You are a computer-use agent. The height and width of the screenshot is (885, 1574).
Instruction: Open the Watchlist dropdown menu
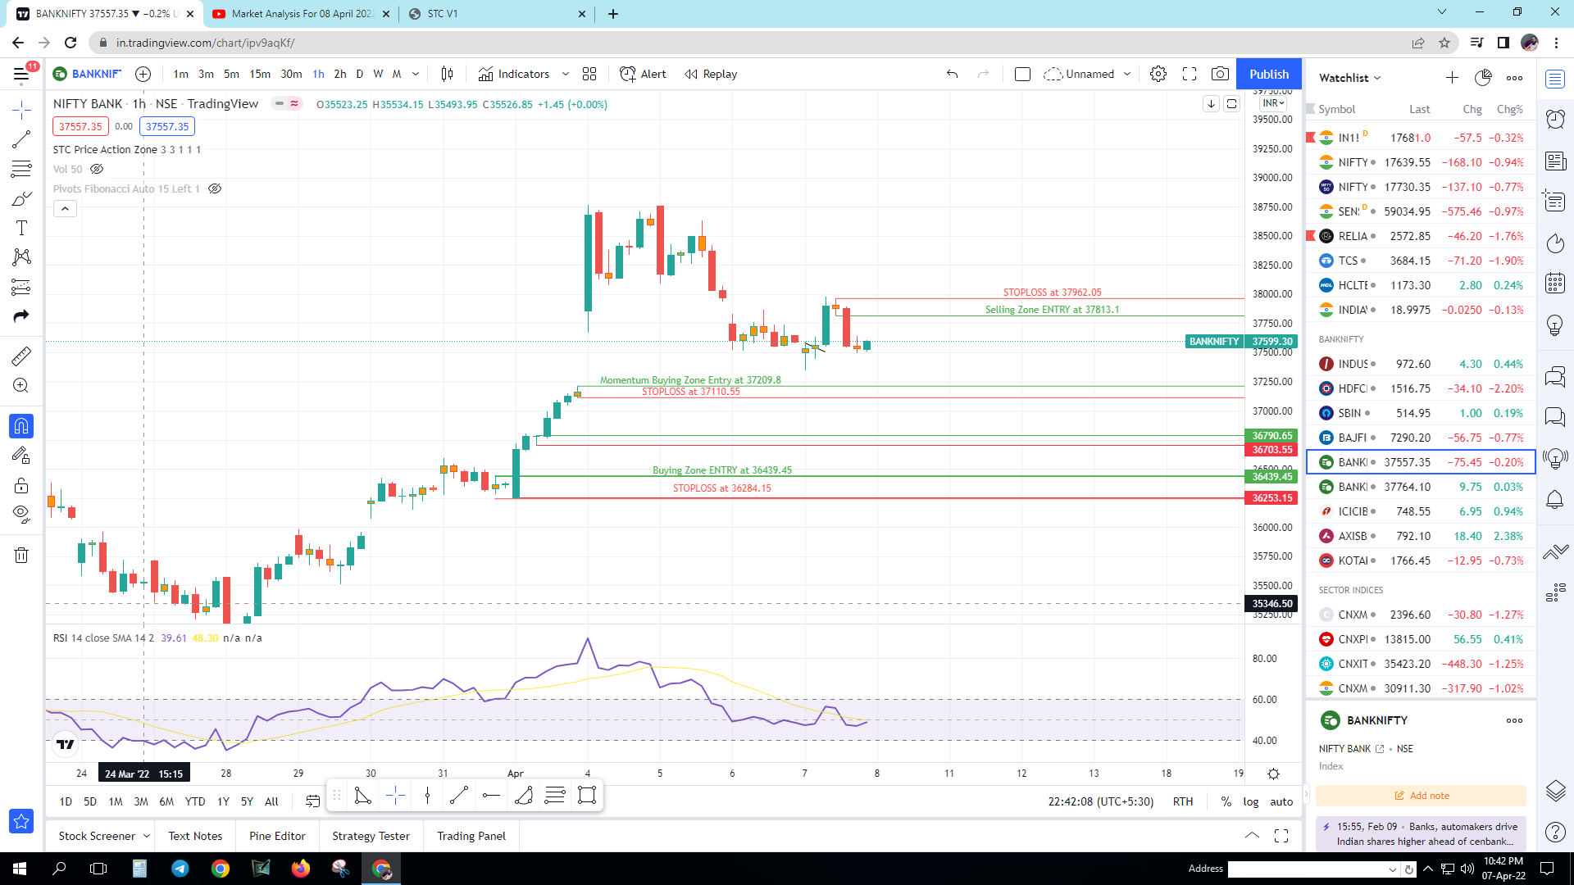click(x=1349, y=78)
